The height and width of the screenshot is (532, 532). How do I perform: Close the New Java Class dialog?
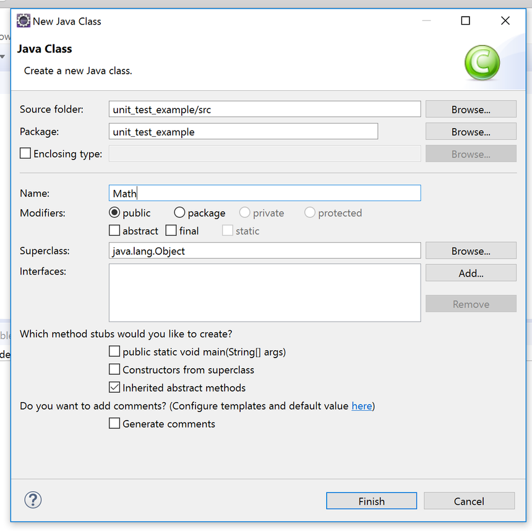tap(505, 21)
